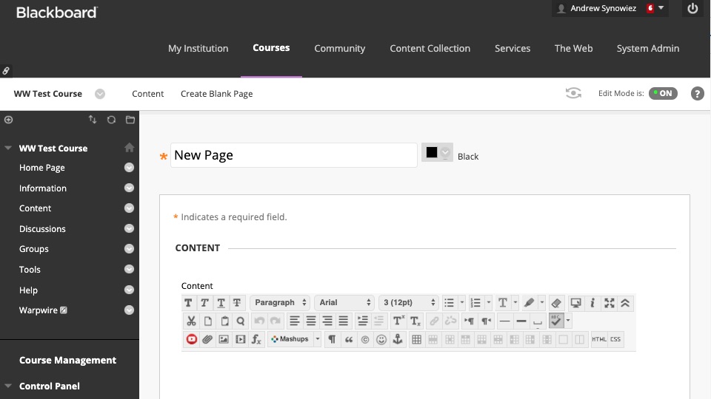Insert horizontal line thin rule
The width and height of the screenshot is (711, 399).
(504, 321)
